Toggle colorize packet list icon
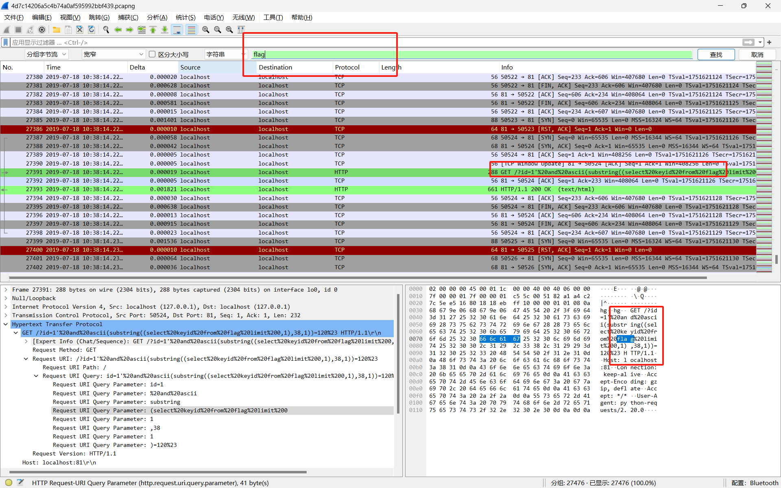Image resolution: width=781 pixels, height=488 pixels. point(191,30)
